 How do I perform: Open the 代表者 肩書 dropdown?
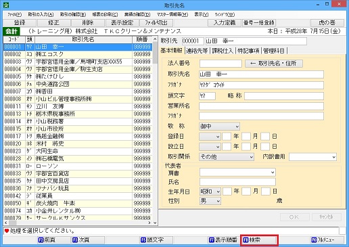(x=237, y=173)
